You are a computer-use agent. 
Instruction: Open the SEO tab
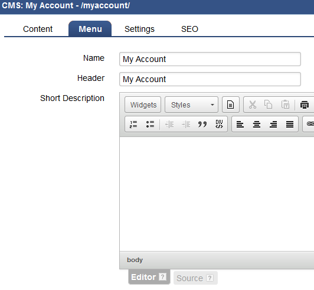[x=189, y=29]
